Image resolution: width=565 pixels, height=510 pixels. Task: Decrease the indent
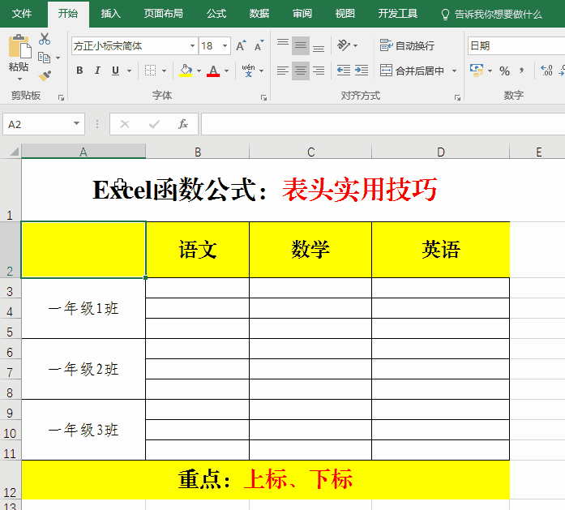pos(344,71)
